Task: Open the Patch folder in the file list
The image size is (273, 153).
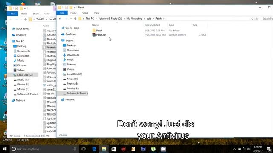Action: 99,31
